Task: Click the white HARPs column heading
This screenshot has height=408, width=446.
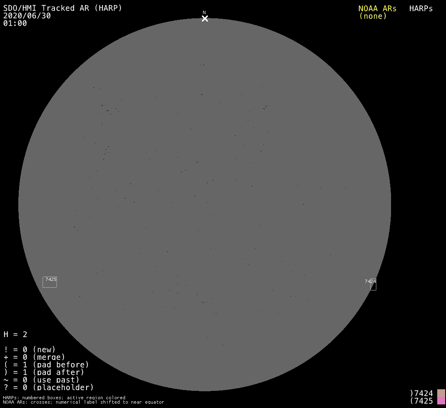Action: tap(421, 8)
